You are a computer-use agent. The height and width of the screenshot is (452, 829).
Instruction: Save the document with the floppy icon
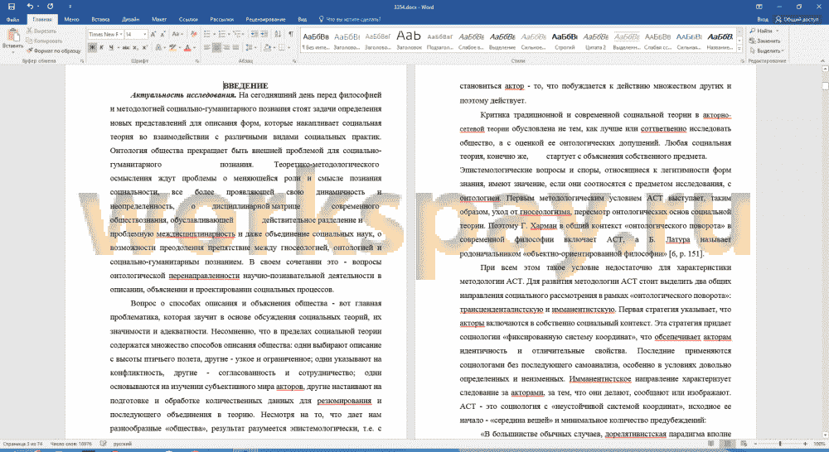pyautogui.click(x=12, y=7)
